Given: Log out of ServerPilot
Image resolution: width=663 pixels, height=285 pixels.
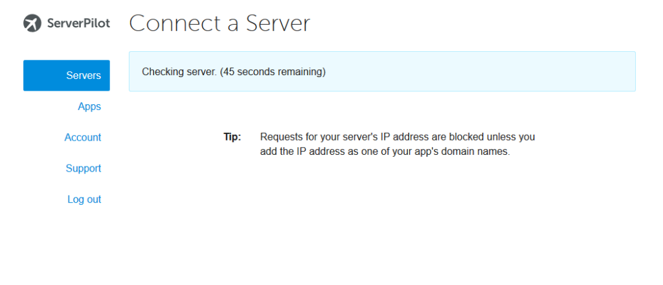Looking at the screenshot, I should 84,199.
